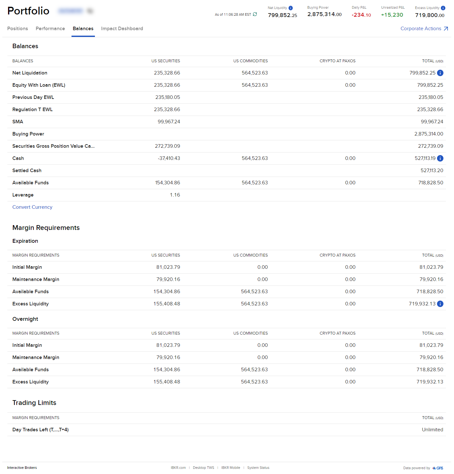Click Overnight Excess Liquidity total 719,932.13
The height and width of the screenshot is (474, 454).
pos(430,382)
